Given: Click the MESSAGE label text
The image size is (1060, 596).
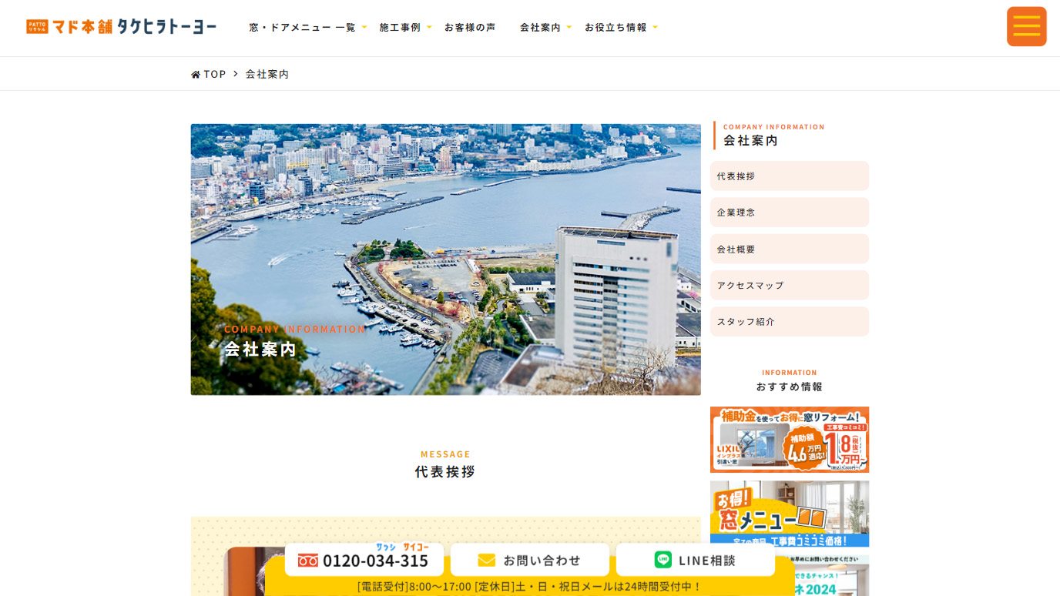Looking at the screenshot, I should [x=445, y=454].
